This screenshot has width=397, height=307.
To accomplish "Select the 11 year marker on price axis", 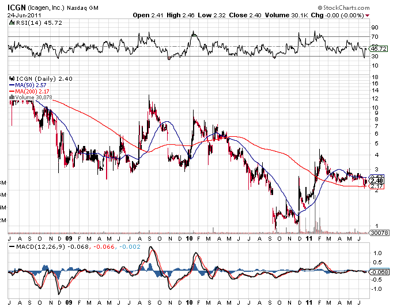I will [309, 238].
